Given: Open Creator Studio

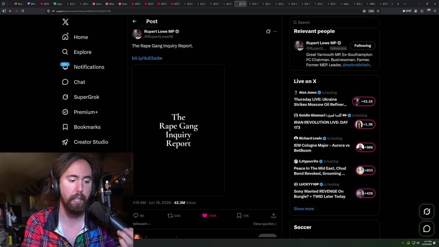Looking at the screenshot, I should click(x=85, y=142).
